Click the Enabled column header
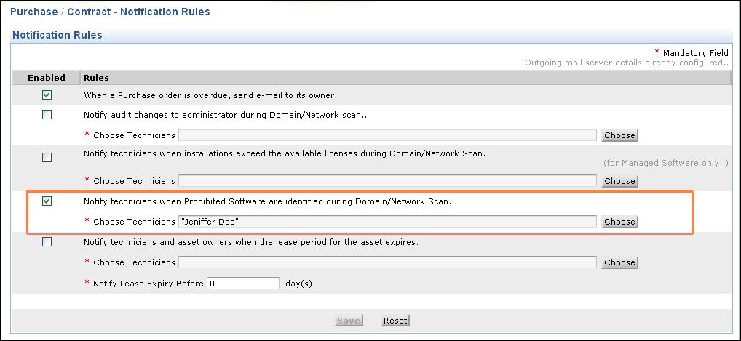The width and height of the screenshot is (741, 341). (x=47, y=78)
